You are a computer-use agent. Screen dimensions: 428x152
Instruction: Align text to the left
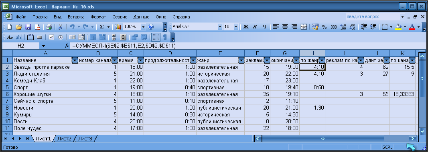click(x=276, y=27)
